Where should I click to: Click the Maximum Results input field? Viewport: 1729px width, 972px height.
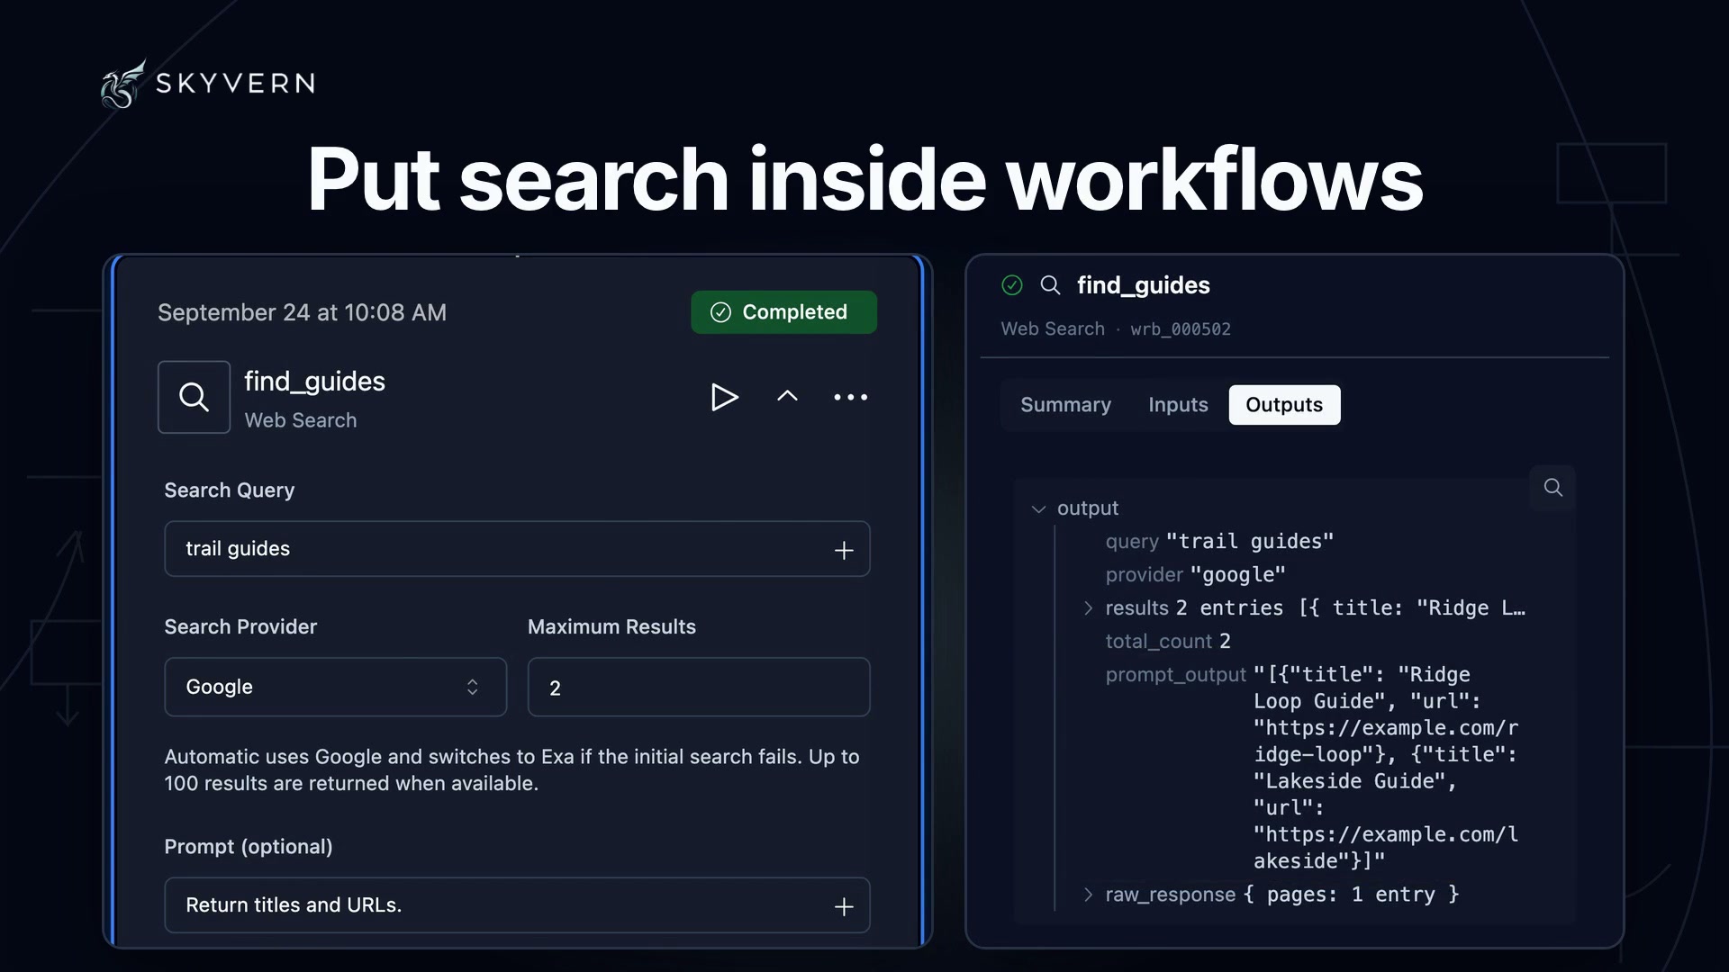(699, 687)
